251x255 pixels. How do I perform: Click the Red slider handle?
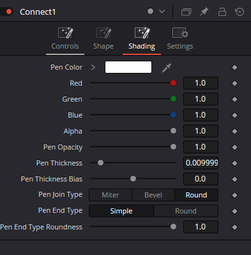pyautogui.click(x=173, y=83)
